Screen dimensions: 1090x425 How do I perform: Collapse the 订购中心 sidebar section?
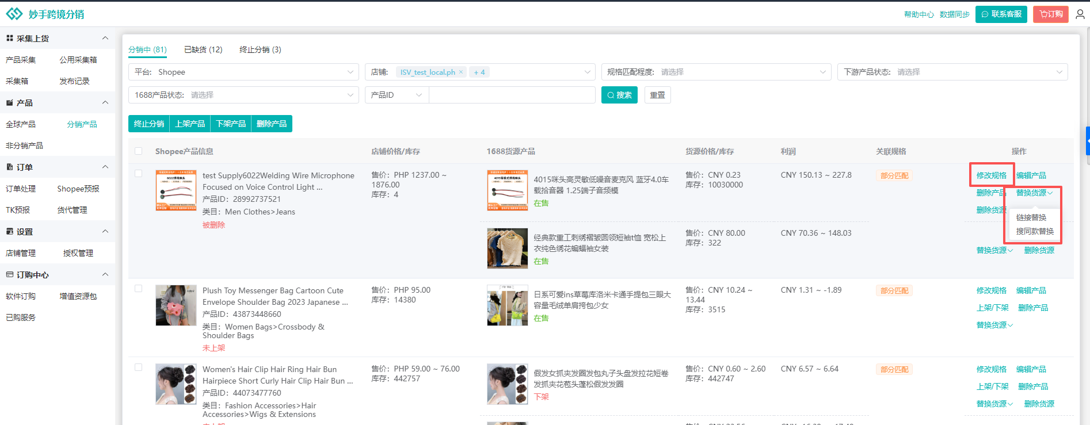coord(105,274)
